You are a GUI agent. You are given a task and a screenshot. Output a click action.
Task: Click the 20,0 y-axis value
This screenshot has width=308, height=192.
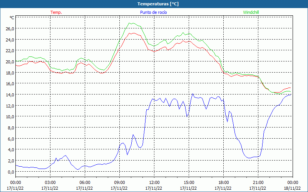10,62
